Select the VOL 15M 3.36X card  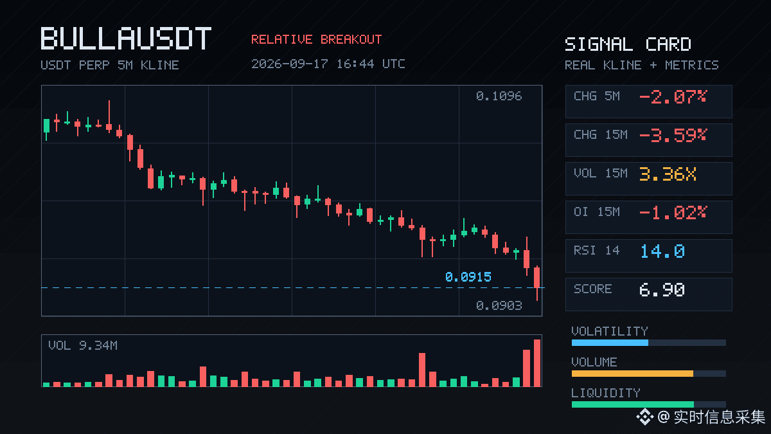[x=648, y=179]
